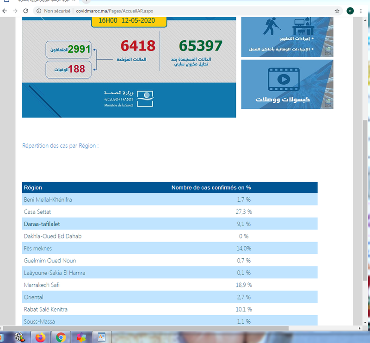Viewport: 370px width, 343px height.
Task: Click the Chrome icon in the taskbar
Action: point(60,337)
